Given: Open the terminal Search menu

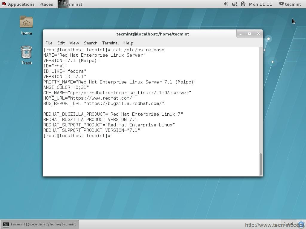Looking at the screenshot, I should pos(91,43).
